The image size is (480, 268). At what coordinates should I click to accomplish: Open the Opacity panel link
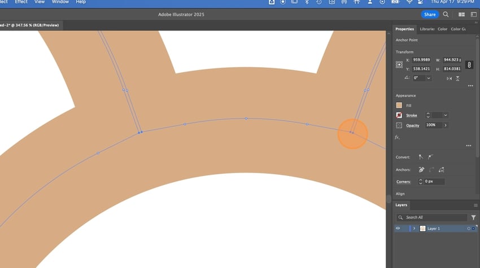click(412, 125)
